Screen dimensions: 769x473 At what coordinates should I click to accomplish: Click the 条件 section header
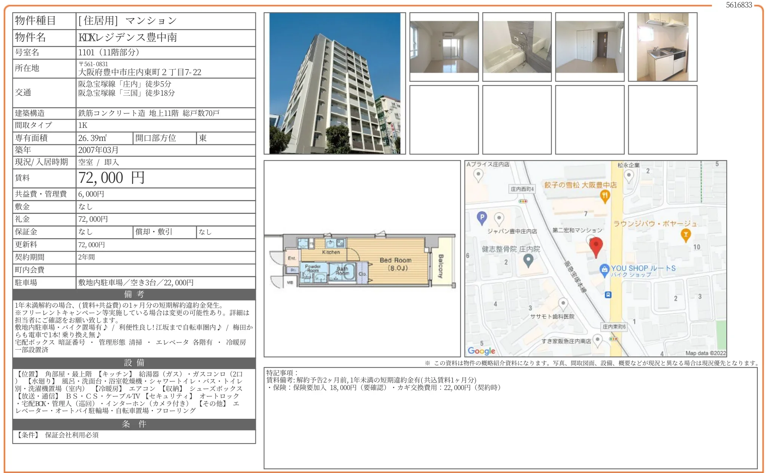pyautogui.click(x=134, y=424)
